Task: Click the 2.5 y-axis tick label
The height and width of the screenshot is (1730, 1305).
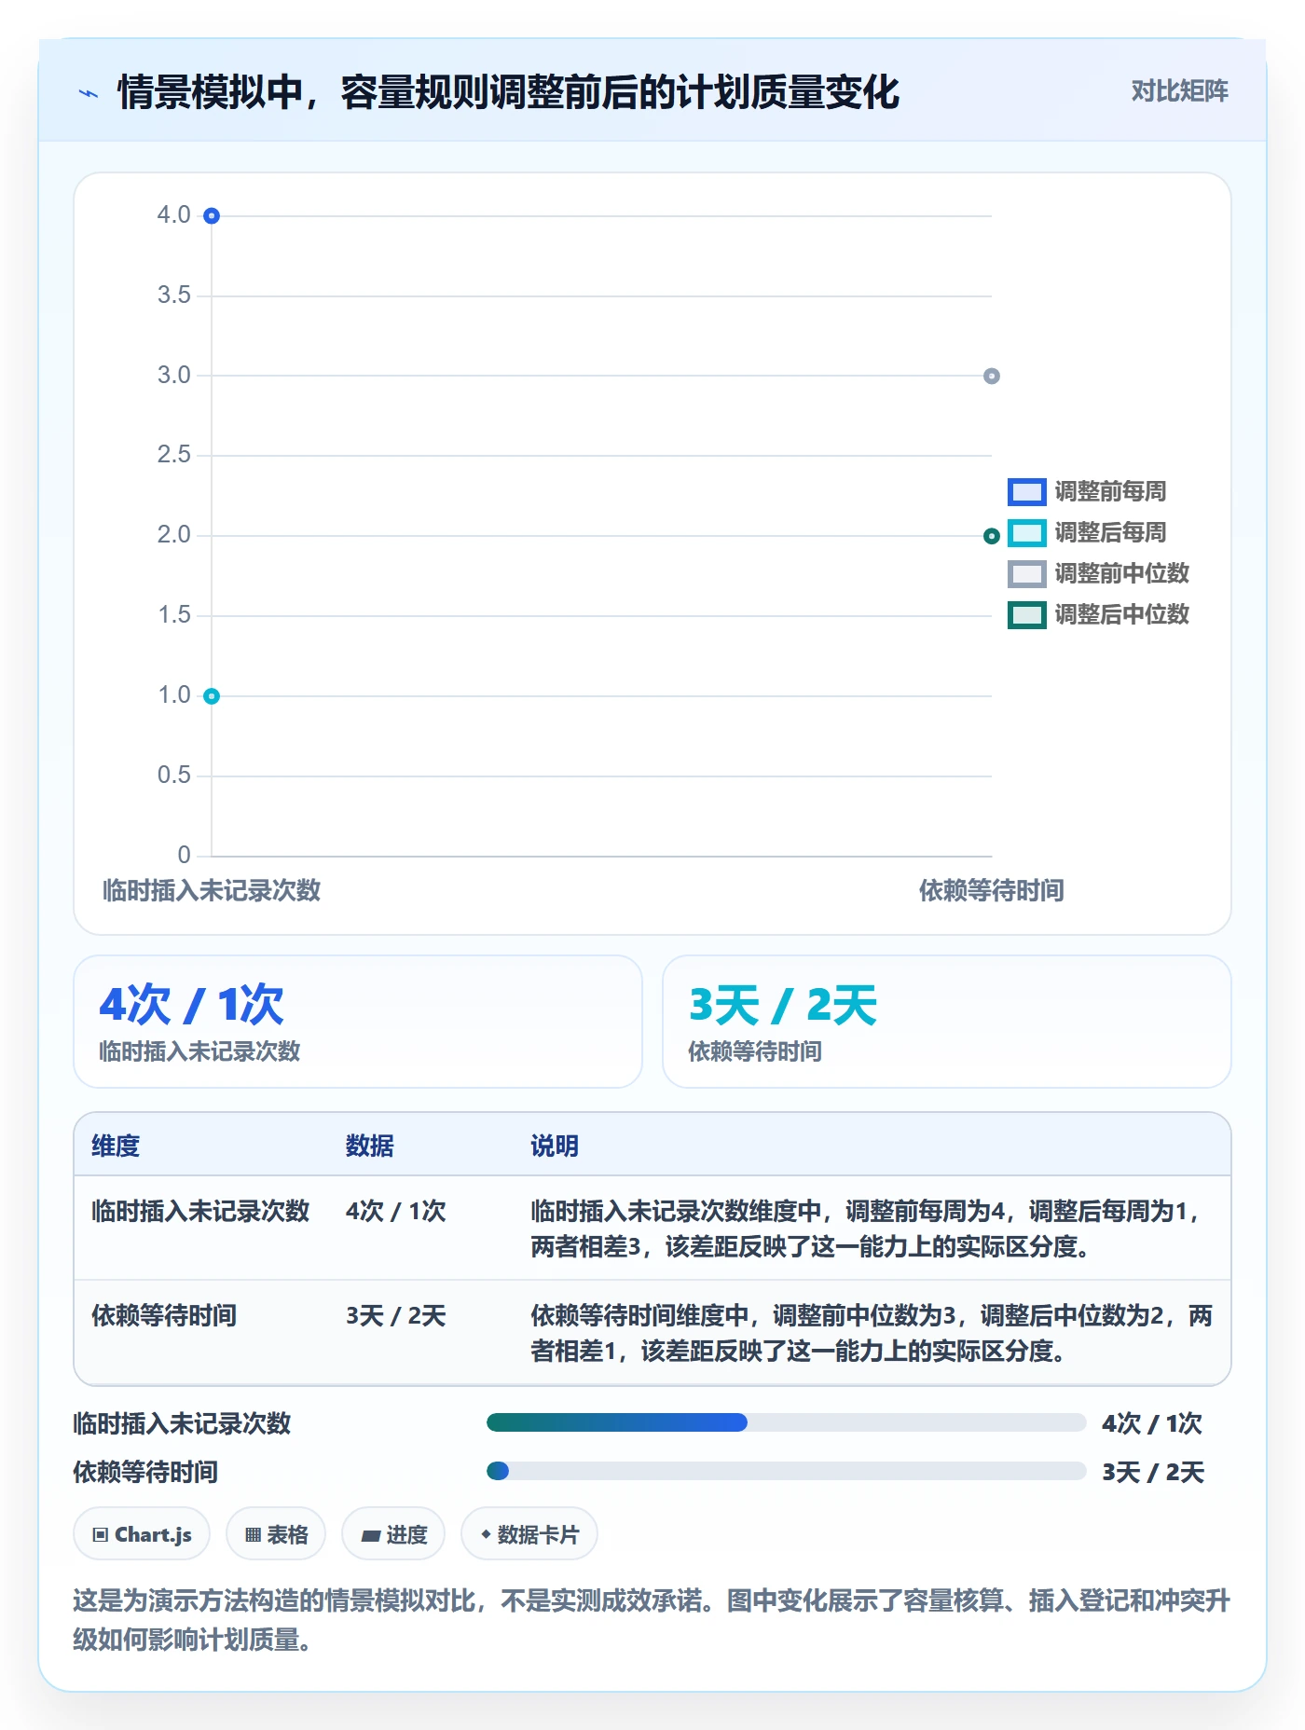Action: tap(173, 455)
